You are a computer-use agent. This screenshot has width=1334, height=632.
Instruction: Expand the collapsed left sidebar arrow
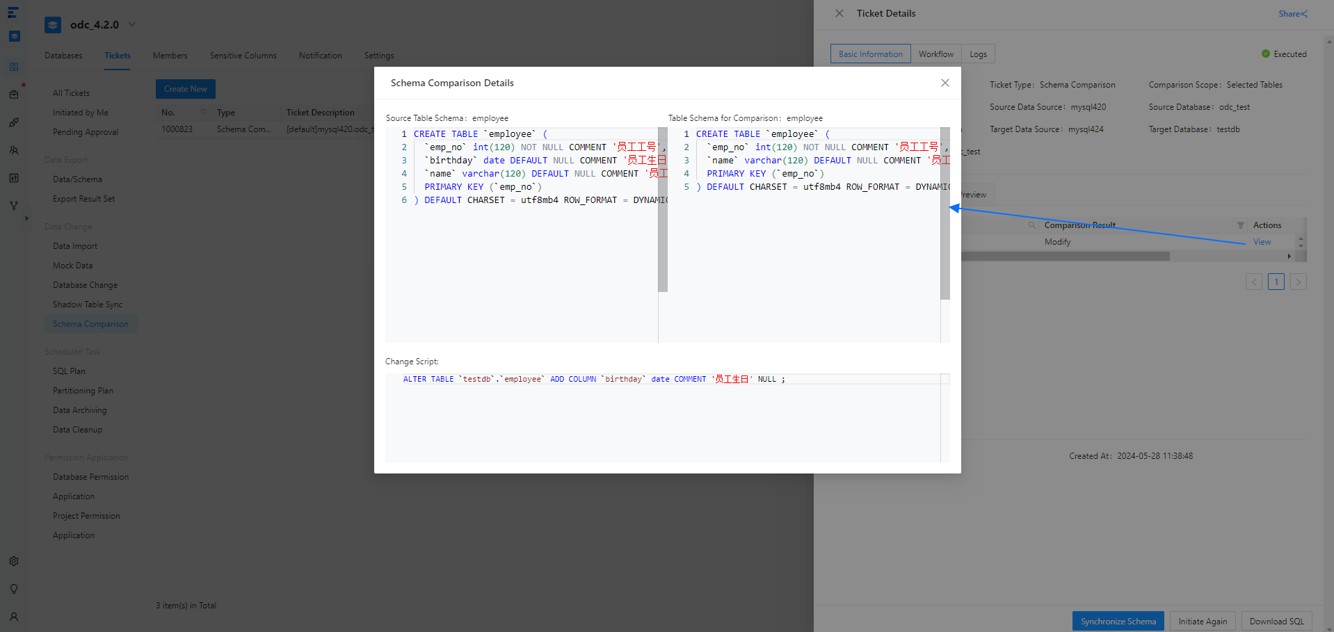27,218
